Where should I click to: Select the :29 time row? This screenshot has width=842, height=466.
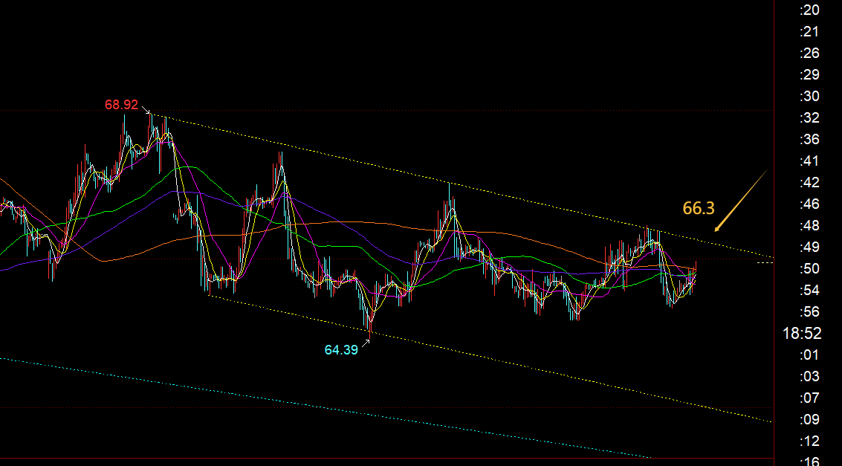pos(809,74)
